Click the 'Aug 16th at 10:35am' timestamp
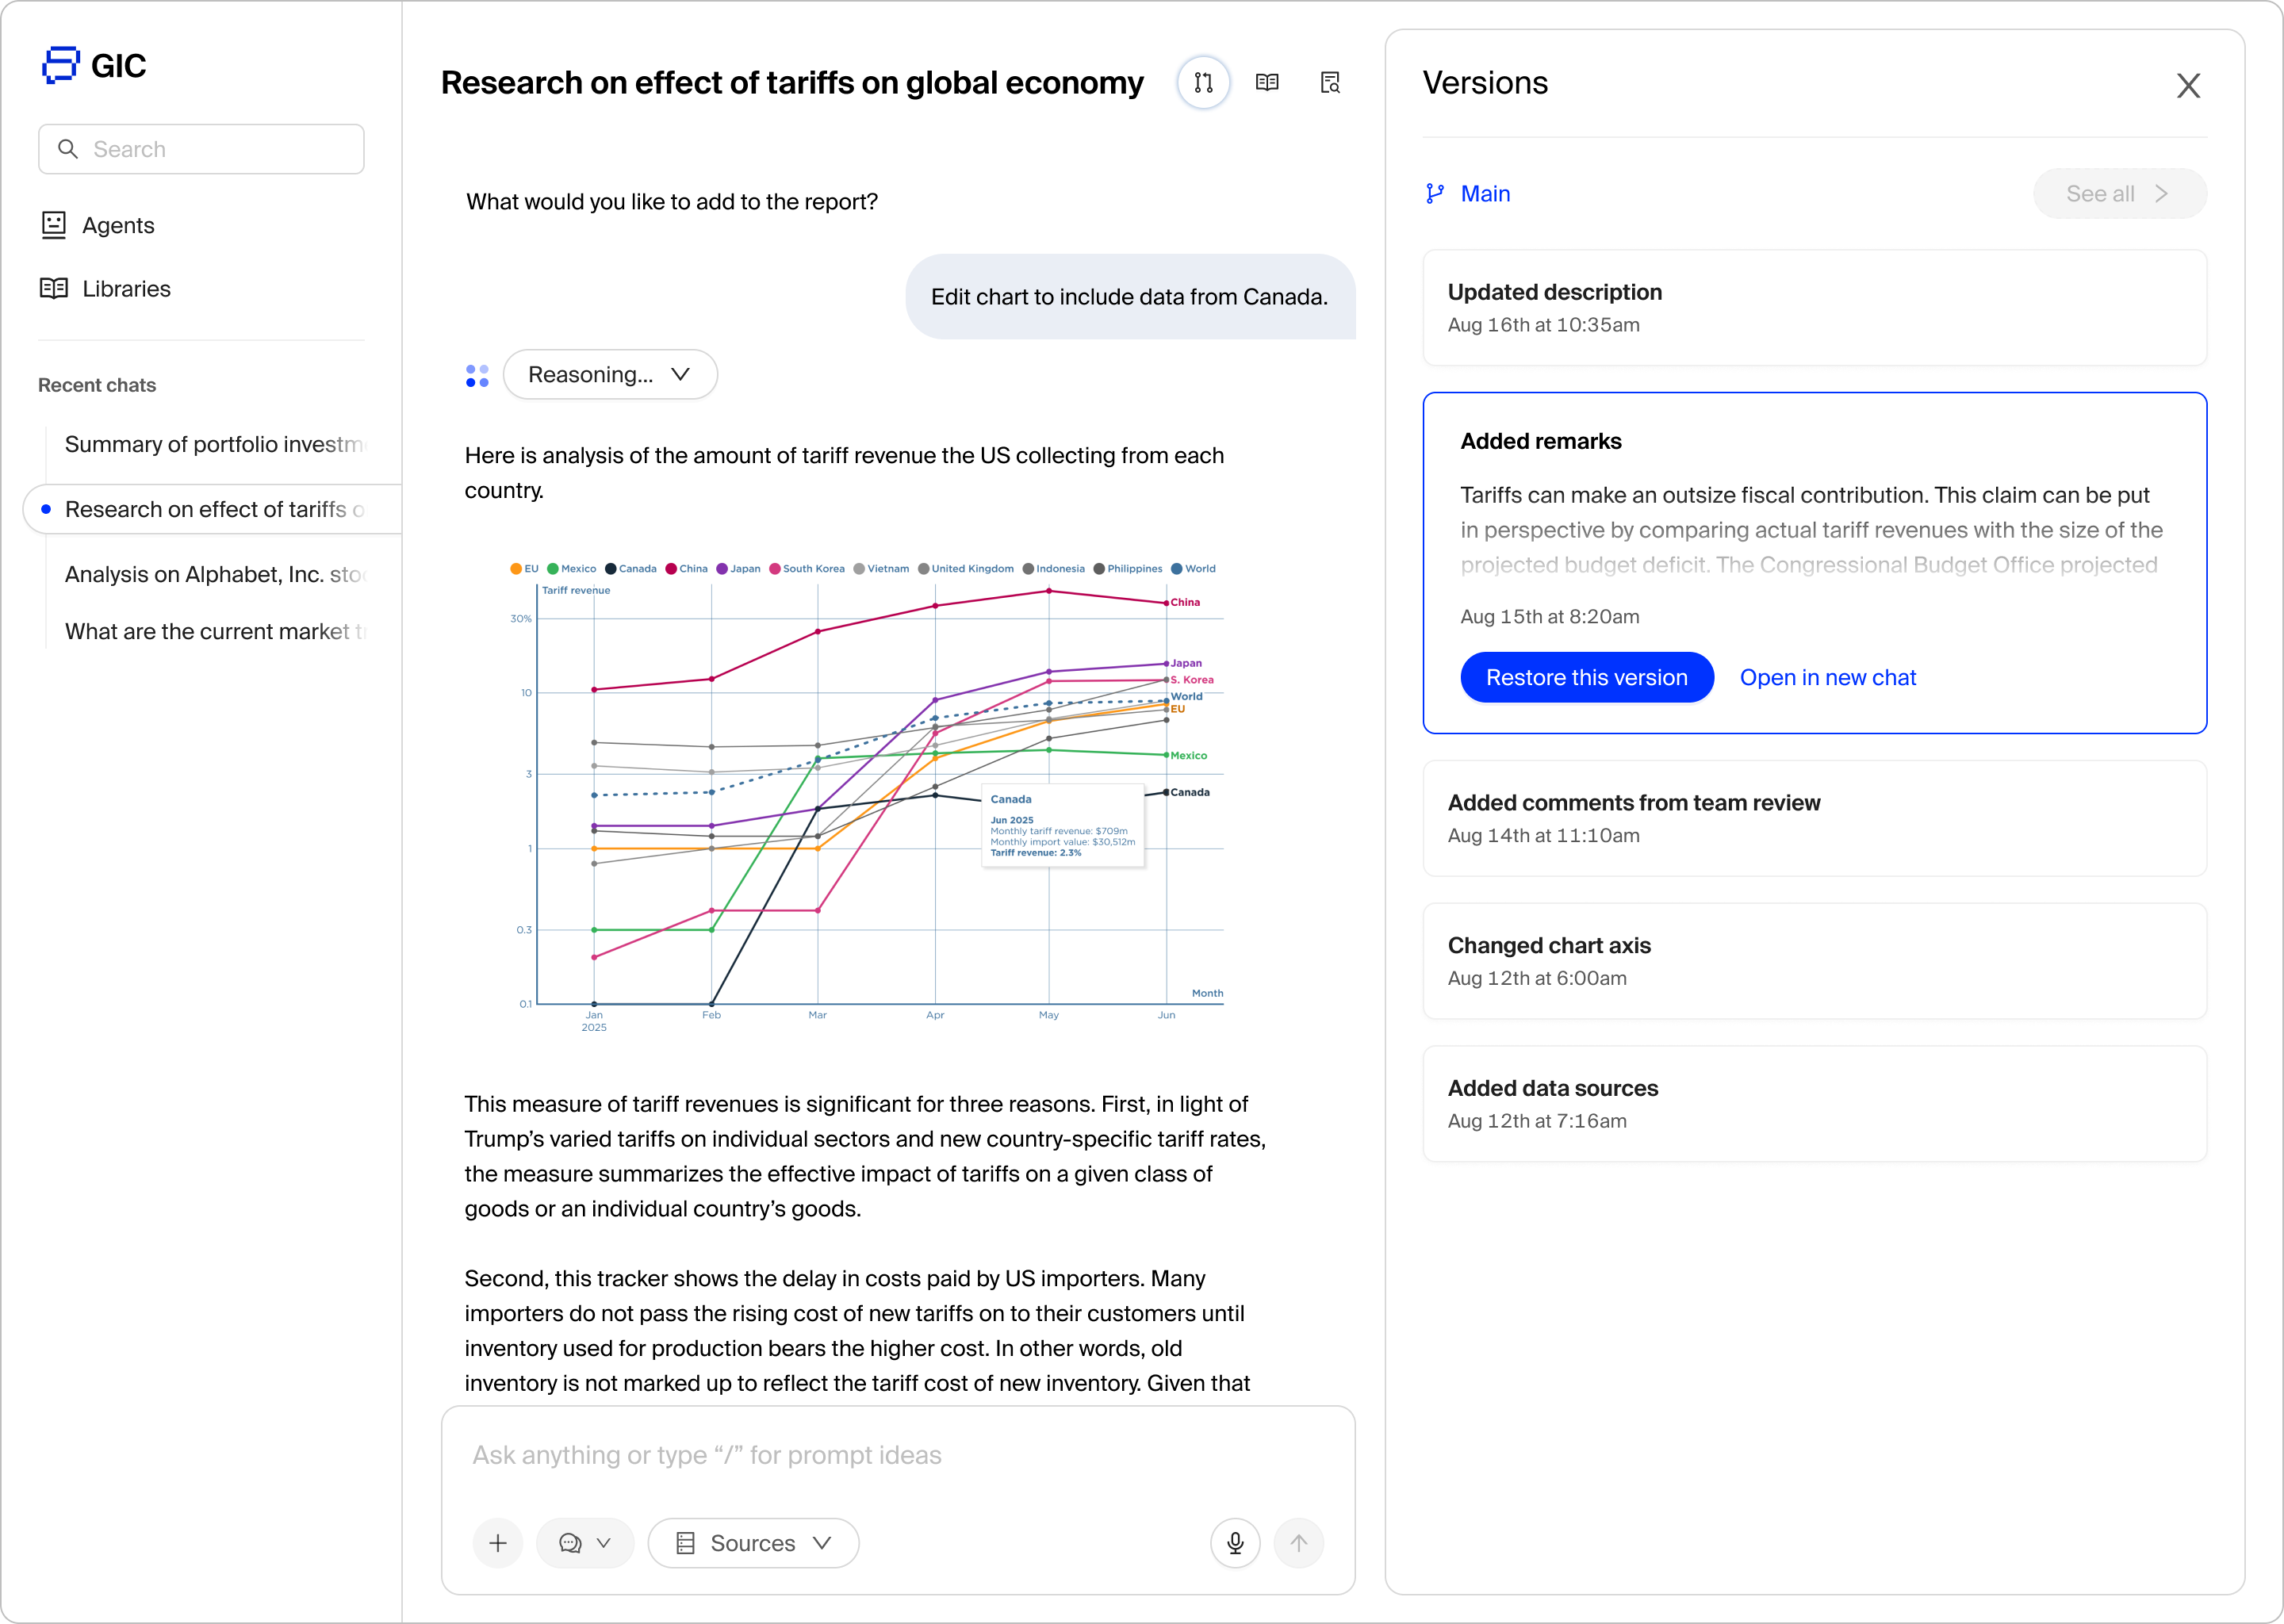The image size is (2284, 1624). click(x=1543, y=325)
